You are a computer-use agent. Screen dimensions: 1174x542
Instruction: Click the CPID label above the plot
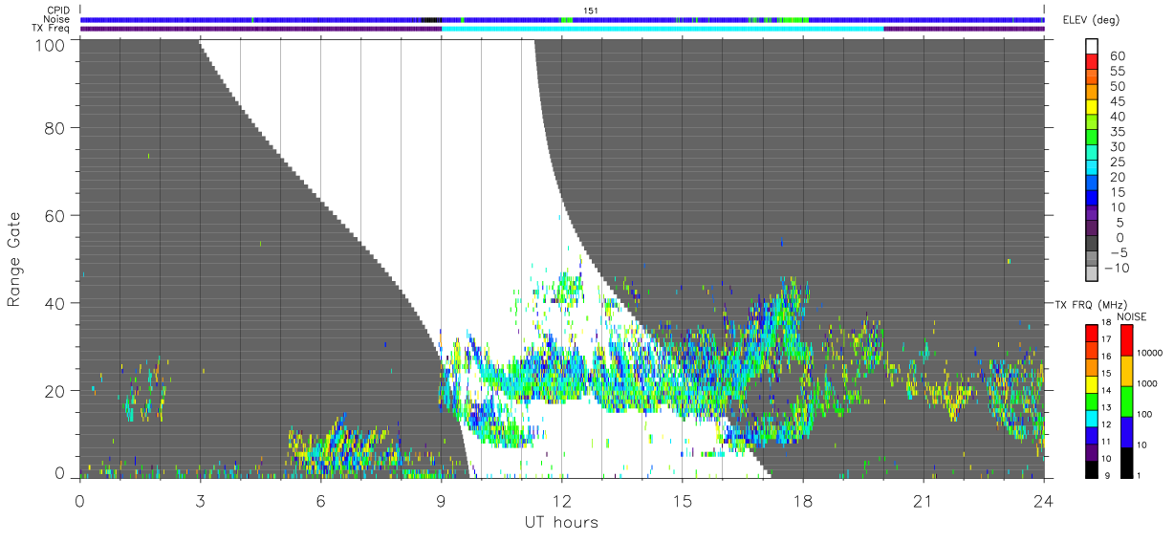click(57, 11)
